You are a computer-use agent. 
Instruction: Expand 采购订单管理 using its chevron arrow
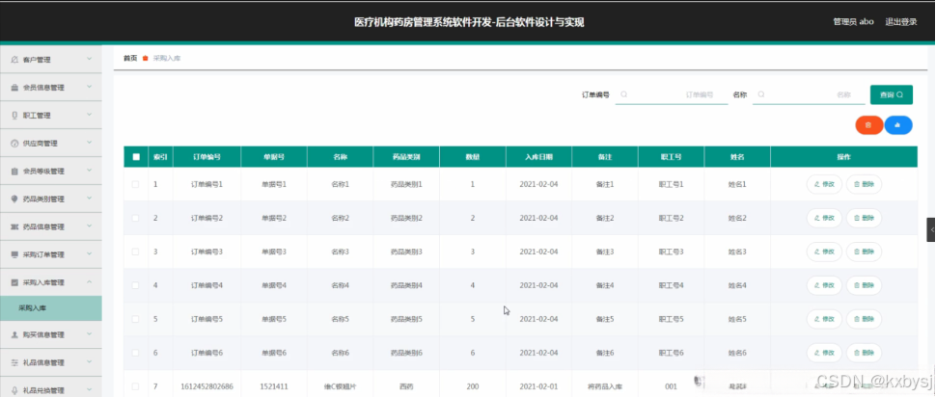tap(89, 254)
